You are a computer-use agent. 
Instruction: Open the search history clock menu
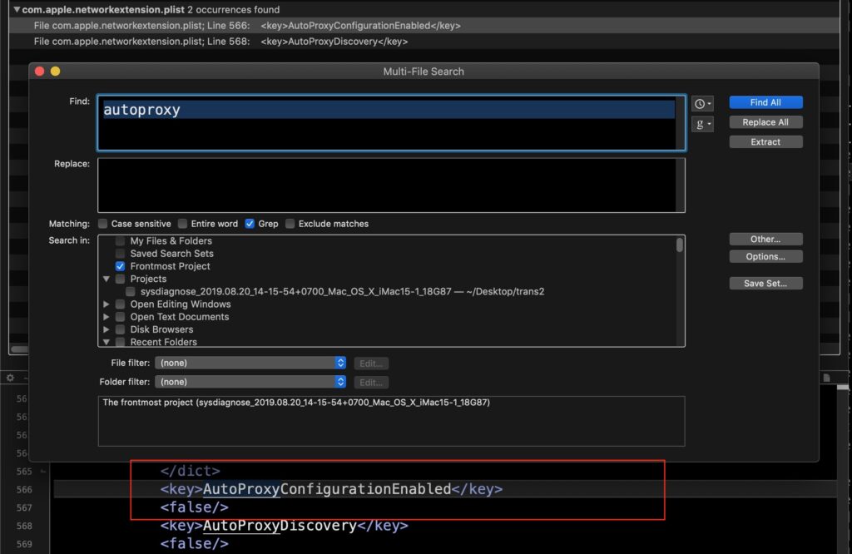click(x=702, y=104)
